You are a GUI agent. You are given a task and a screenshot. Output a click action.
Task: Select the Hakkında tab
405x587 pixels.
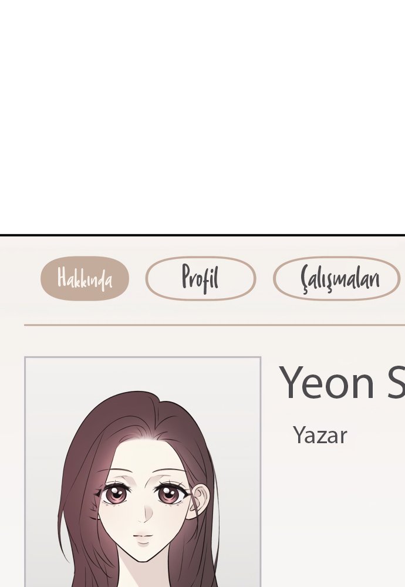pos(85,278)
